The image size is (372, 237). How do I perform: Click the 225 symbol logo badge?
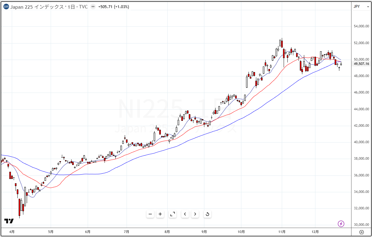[x=6, y=7]
